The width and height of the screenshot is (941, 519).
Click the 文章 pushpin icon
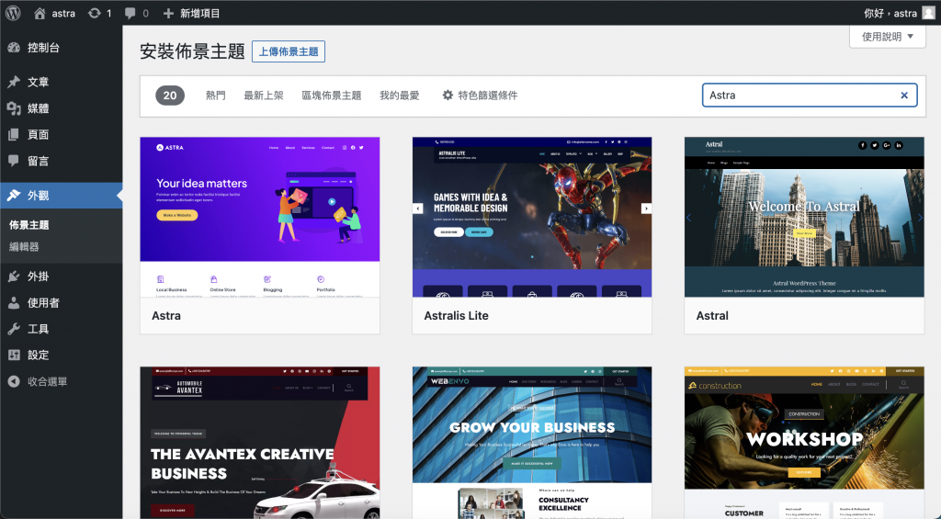point(14,82)
